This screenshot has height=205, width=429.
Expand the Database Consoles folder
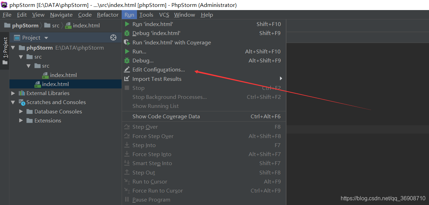click(x=21, y=111)
